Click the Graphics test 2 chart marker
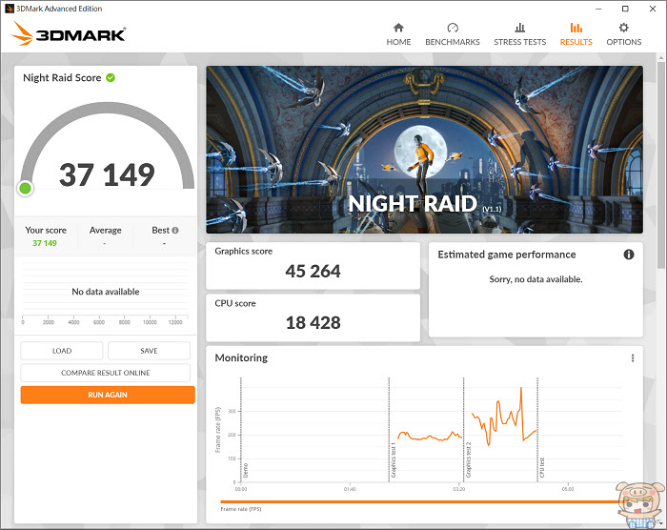The height and width of the screenshot is (530, 667). pyautogui.click(x=469, y=459)
